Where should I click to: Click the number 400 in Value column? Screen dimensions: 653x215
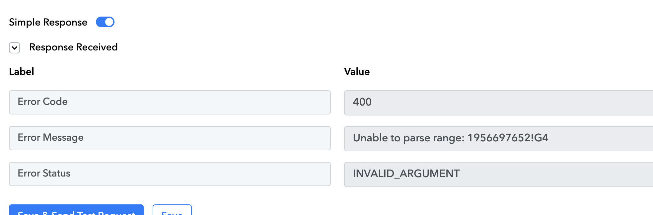pos(362,102)
